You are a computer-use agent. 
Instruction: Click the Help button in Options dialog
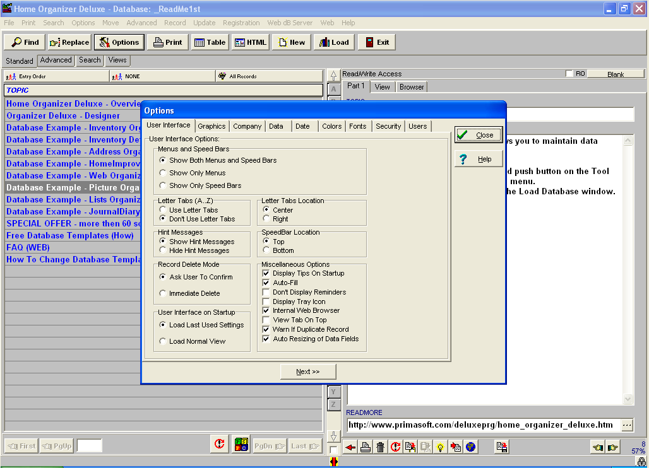pyautogui.click(x=479, y=159)
